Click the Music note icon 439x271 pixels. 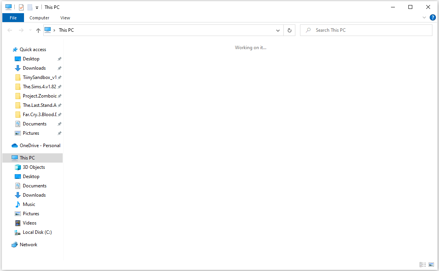pos(18,204)
